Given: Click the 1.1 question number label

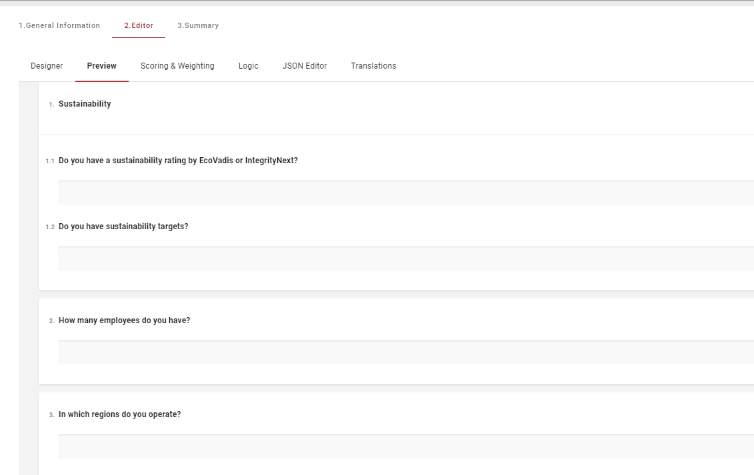Looking at the screenshot, I should pyautogui.click(x=50, y=161).
